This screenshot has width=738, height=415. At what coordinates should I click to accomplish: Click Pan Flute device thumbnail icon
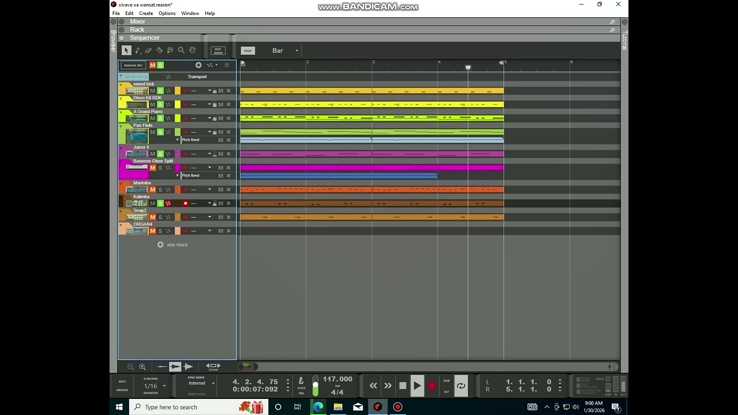coord(137,136)
